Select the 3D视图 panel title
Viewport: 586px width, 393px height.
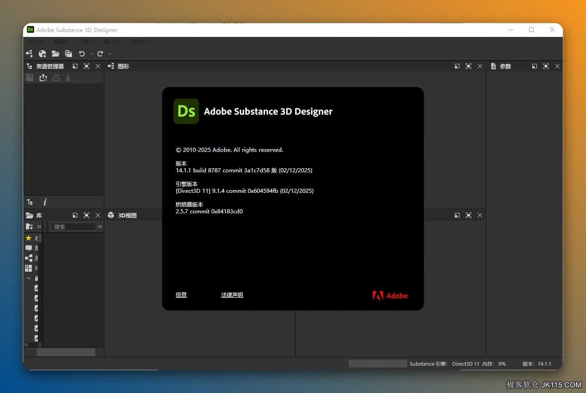(127, 215)
